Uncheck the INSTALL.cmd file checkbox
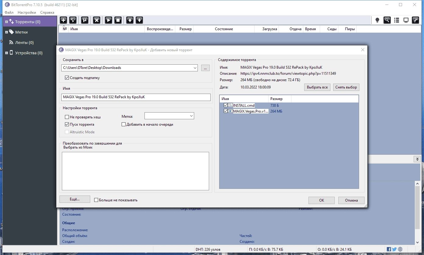Screen dimensions: 424x255 click(x=226, y=105)
